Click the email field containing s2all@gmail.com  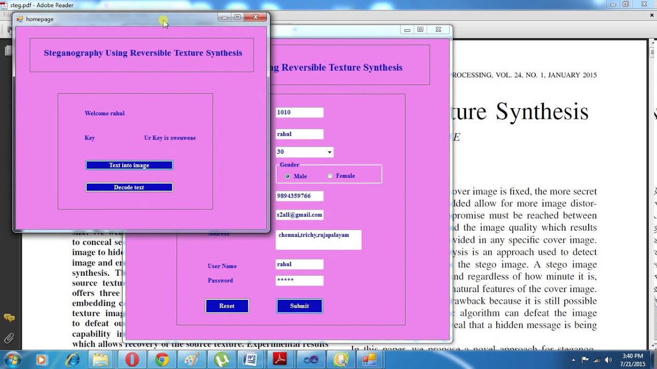[x=299, y=215]
